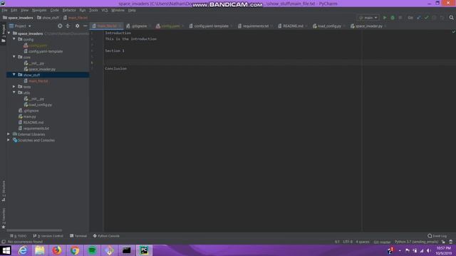This screenshot has width=456, height=256.
Task: Click the Project panel horizontal scrollbar
Action: [x=34, y=230]
